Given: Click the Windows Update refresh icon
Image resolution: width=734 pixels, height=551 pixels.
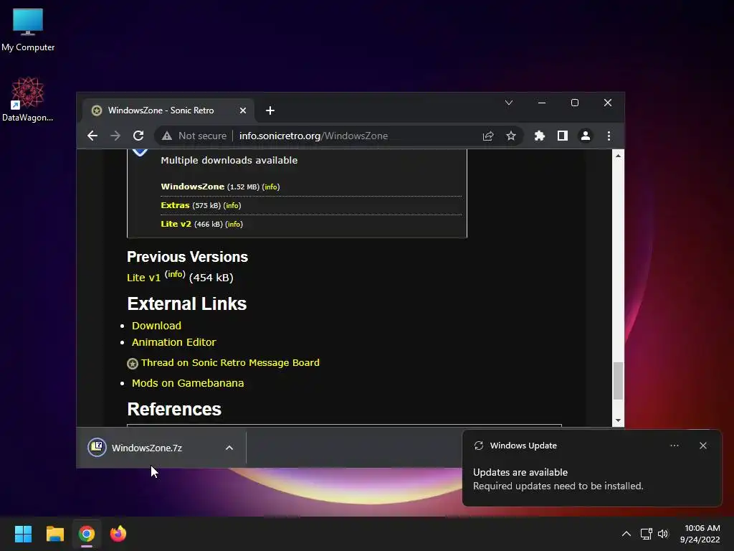Looking at the screenshot, I should [479, 446].
